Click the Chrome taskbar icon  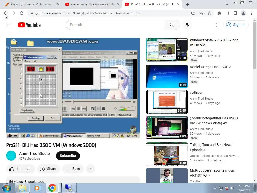52,188
